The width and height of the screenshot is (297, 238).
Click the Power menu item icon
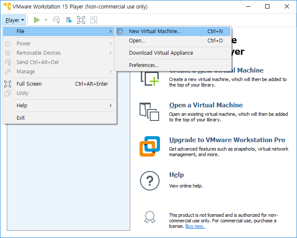(x=8, y=44)
